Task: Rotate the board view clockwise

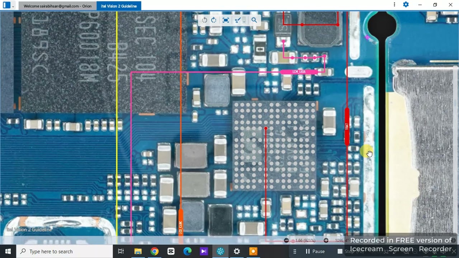Action: [x=214, y=20]
